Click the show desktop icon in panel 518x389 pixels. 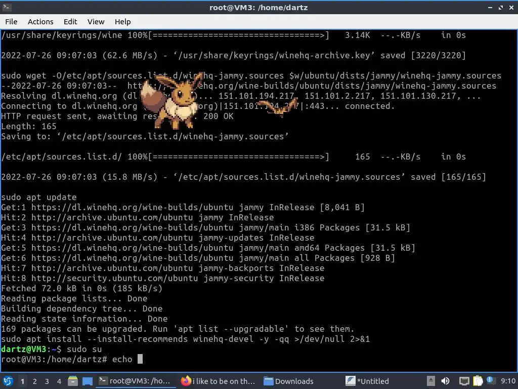pyautogui.click(x=87, y=381)
